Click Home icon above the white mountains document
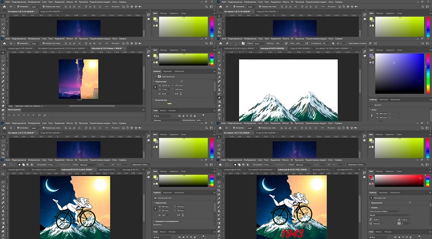The height and width of the screenshot is (239, 432). [219, 43]
